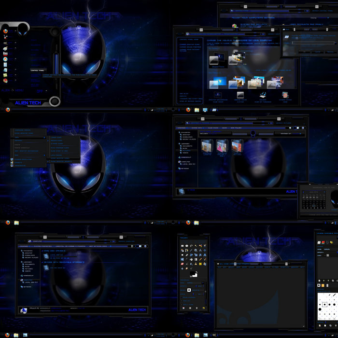The height and width of the screenshot is (338, 338).
Task: Select GIMP Clone stamp tool
Action: coord(196,264)
